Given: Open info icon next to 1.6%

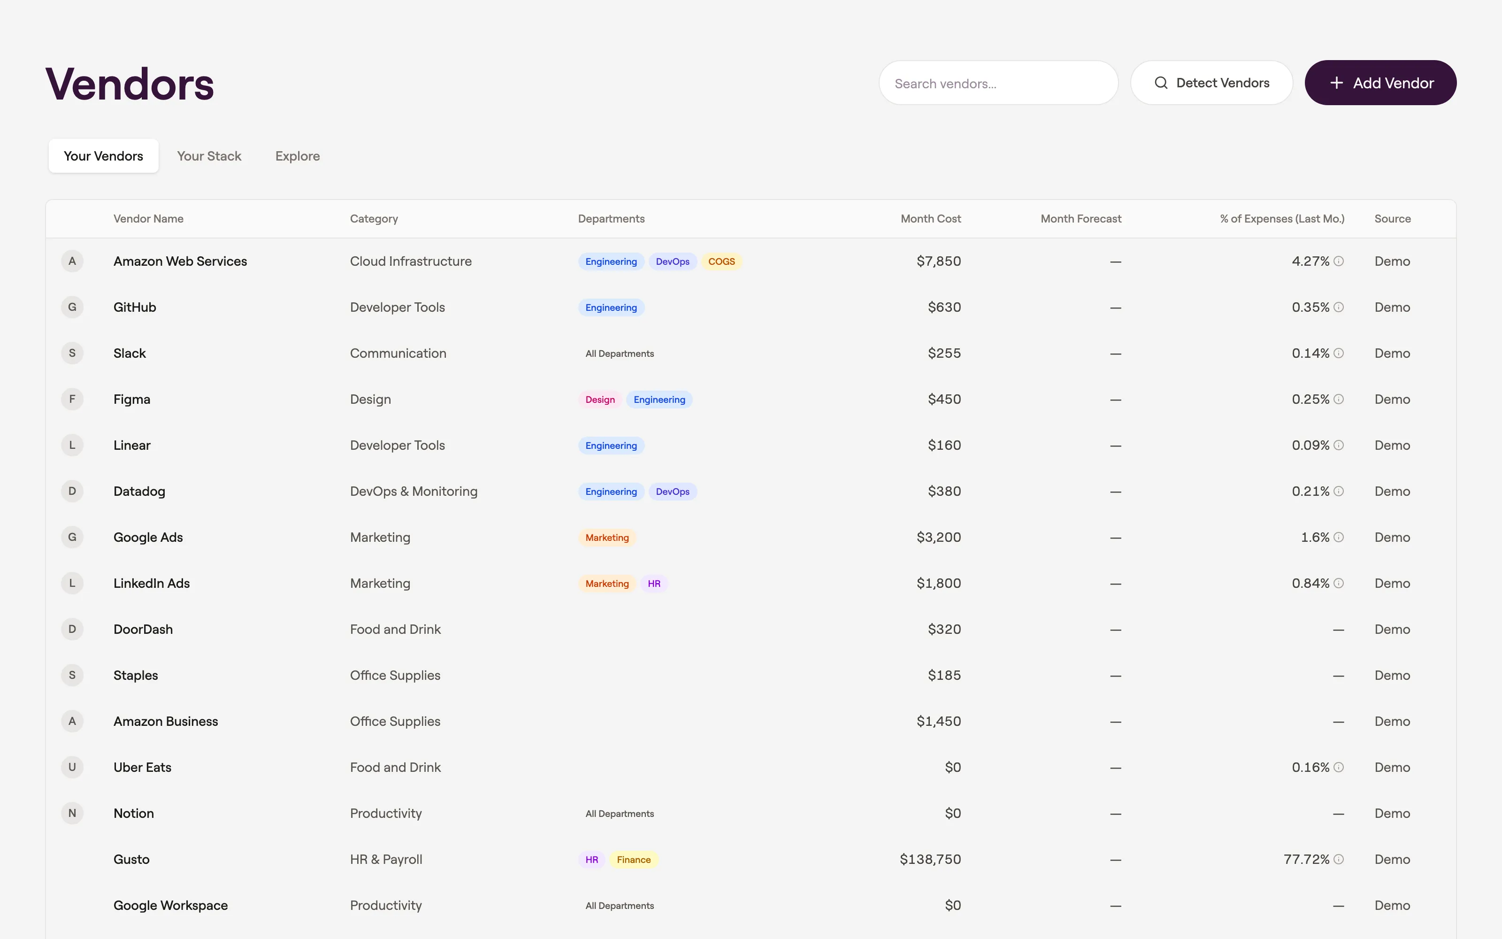Looking at the screenshot, I should [x=1339, y=537].
